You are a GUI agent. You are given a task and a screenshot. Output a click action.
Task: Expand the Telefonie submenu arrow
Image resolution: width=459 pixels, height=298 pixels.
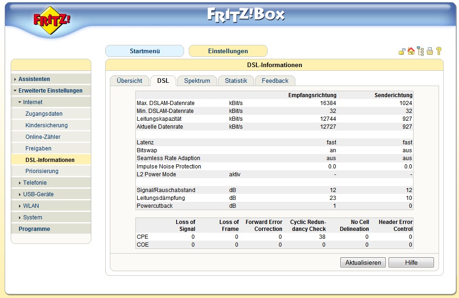[19, 183]
